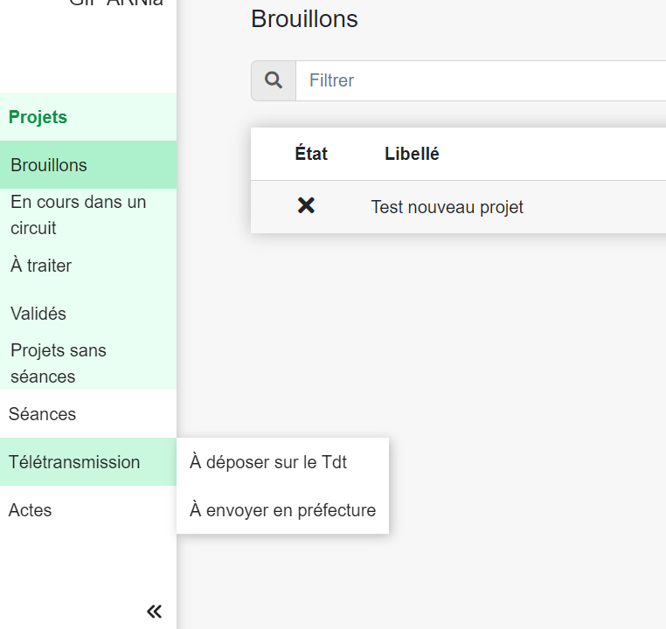Viewport: 666px width, 629px height.
Task: Click the magnifier search icon
Action: point(274,80)
